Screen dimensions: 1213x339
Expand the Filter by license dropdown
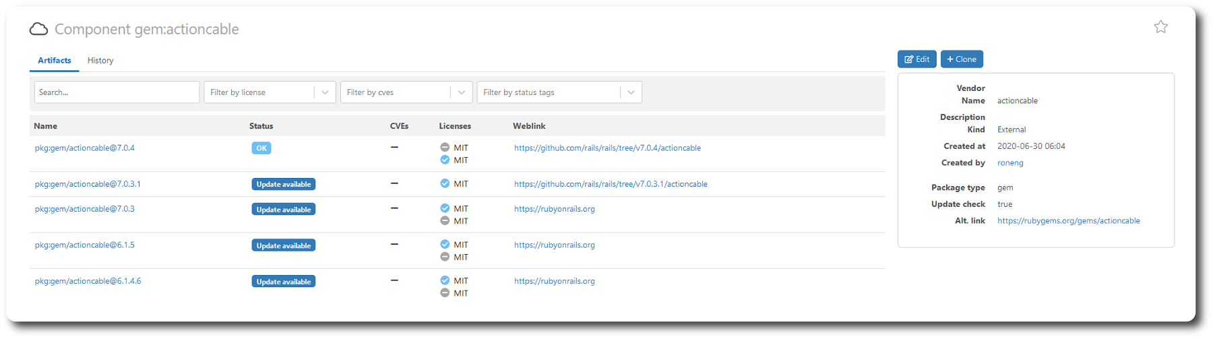click(x=325, y=92)
